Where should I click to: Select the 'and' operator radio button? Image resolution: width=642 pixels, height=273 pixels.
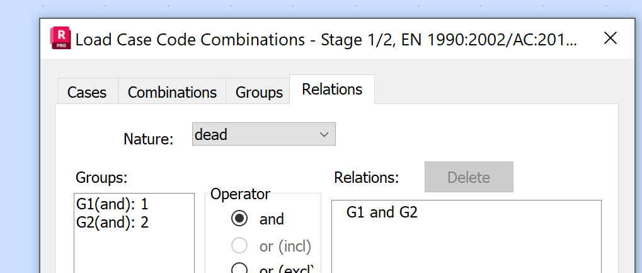239,219
